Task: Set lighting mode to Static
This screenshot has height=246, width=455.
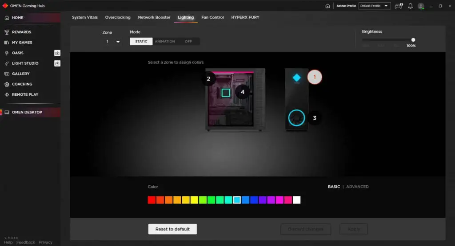Action: (141, 41)
